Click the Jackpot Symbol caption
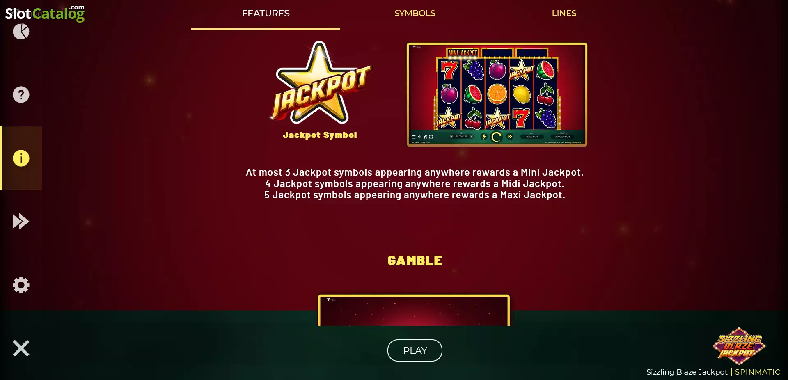 click(x=320, y=135)
